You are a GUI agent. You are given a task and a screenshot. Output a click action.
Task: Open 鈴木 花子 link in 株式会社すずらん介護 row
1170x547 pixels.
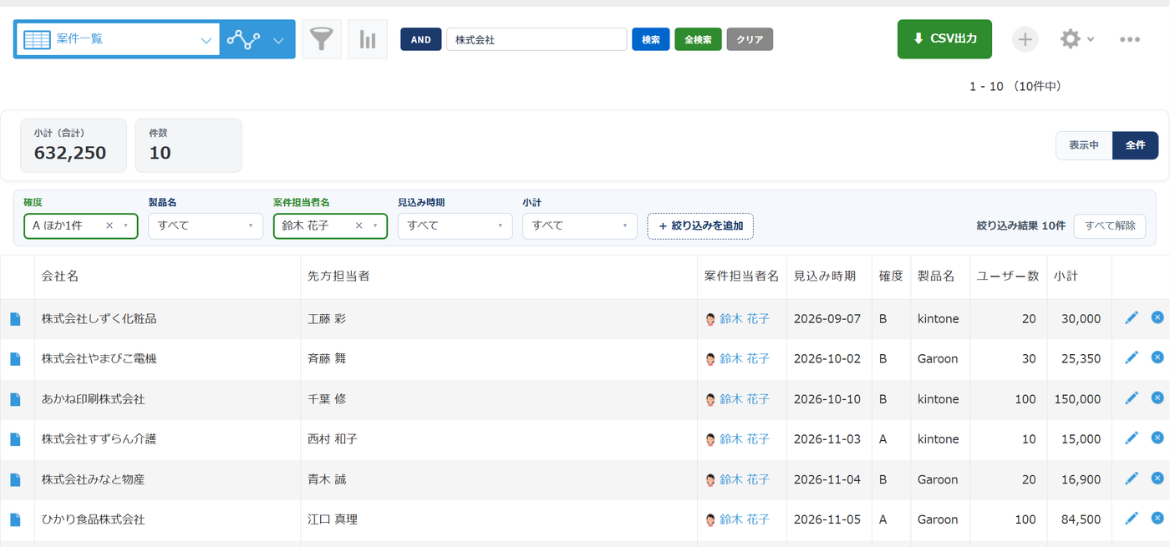pyautogui.click(x=745, y=439)
